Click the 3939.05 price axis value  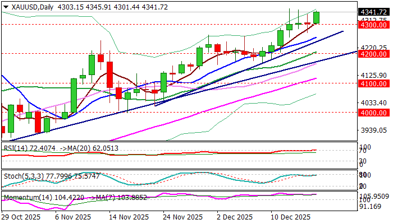(372, 130)
